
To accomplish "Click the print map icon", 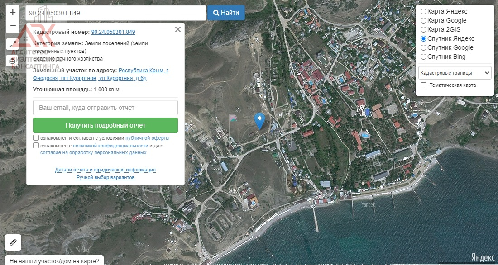I will 13,61.
